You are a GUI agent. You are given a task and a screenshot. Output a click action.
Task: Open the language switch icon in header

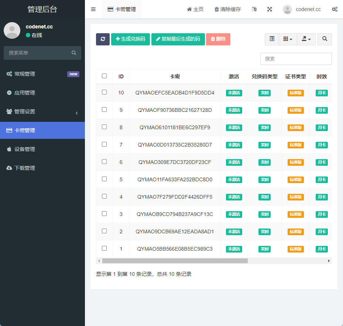(x=254, y=9)
